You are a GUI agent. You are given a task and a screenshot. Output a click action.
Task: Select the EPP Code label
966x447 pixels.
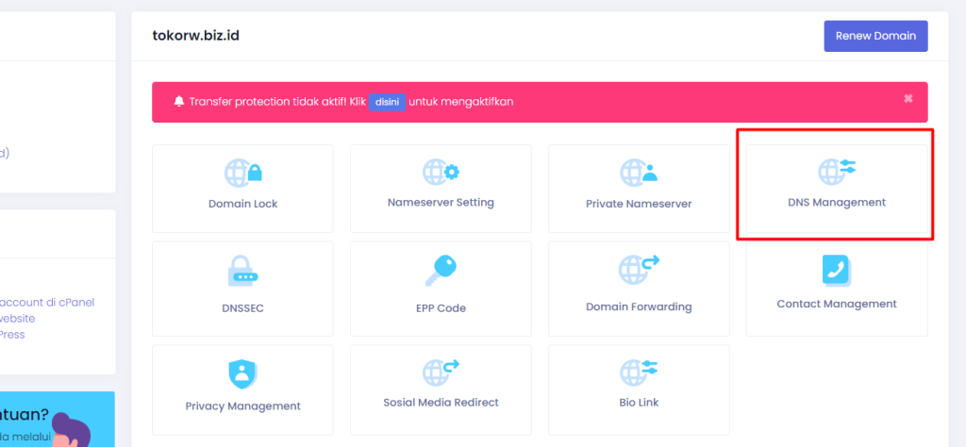(x=441, y=307)
